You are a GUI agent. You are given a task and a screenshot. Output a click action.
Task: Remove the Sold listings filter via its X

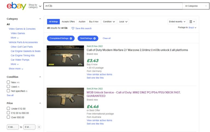point(95,38)
